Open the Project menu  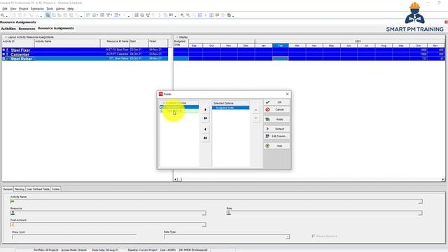point(23,9)
